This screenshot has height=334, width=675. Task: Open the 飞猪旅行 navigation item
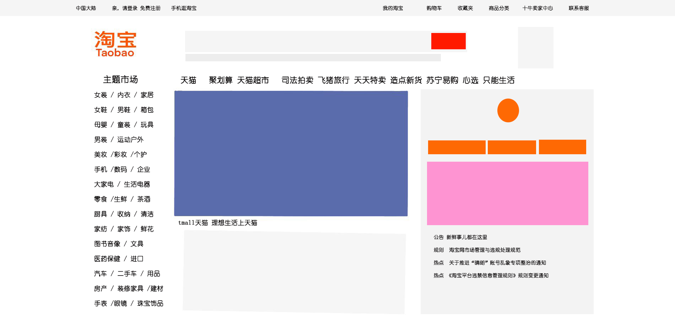click(334, 80)
